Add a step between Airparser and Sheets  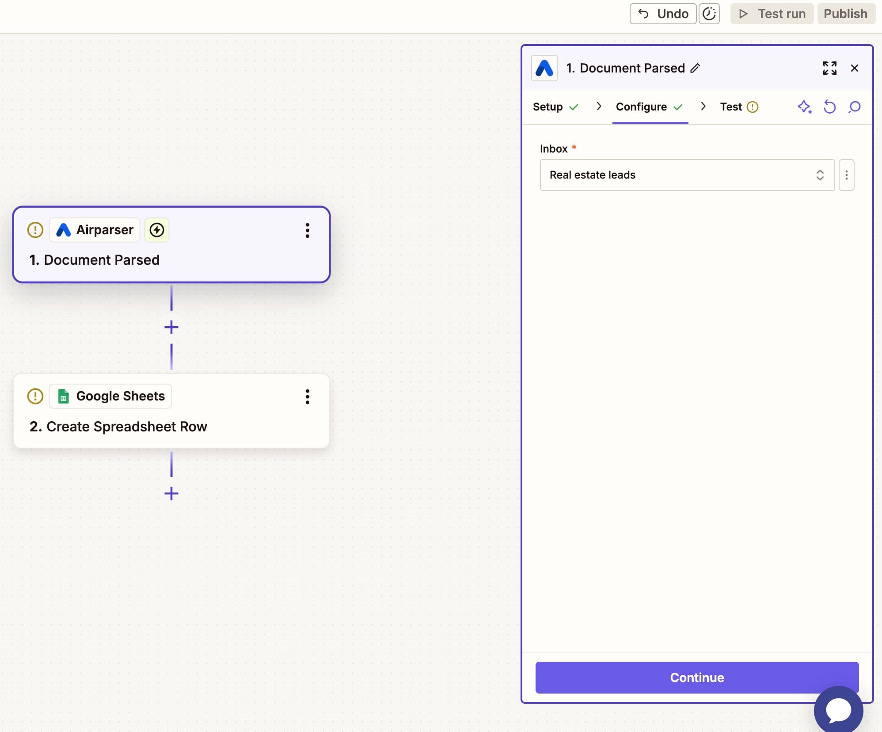pos(171,328)
